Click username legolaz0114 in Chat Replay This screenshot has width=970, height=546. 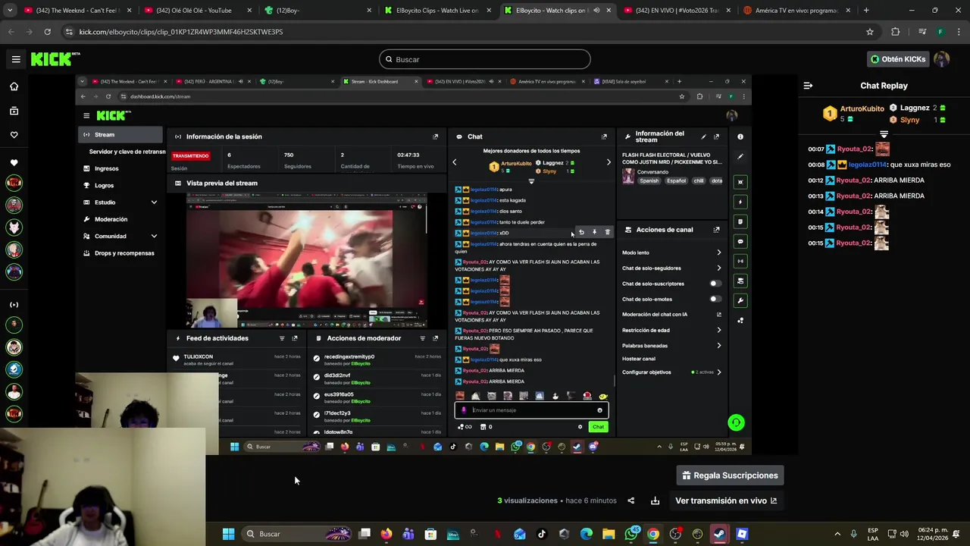(867, 165)
